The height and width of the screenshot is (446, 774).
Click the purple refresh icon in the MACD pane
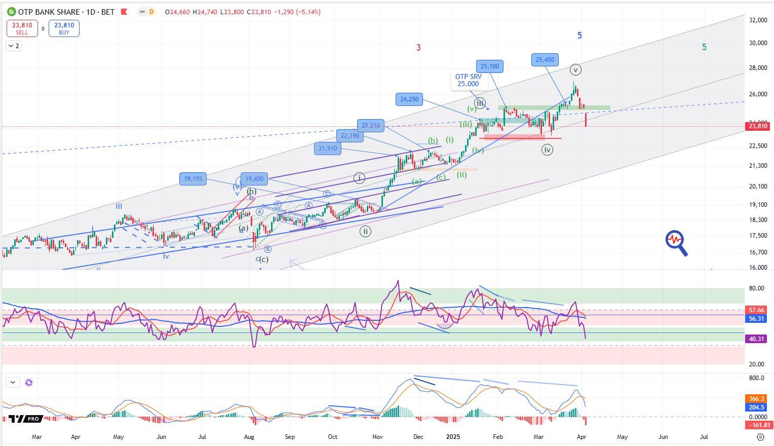[x=29, y=383]
